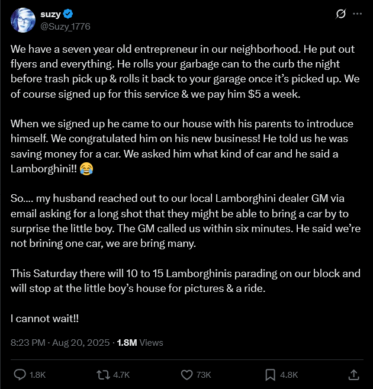The width and height of the screenshot is (373, 389).
Task: Open the 8:23 PM · Aug 20, 2025 timestamp
Action: [x=62, y=342]
